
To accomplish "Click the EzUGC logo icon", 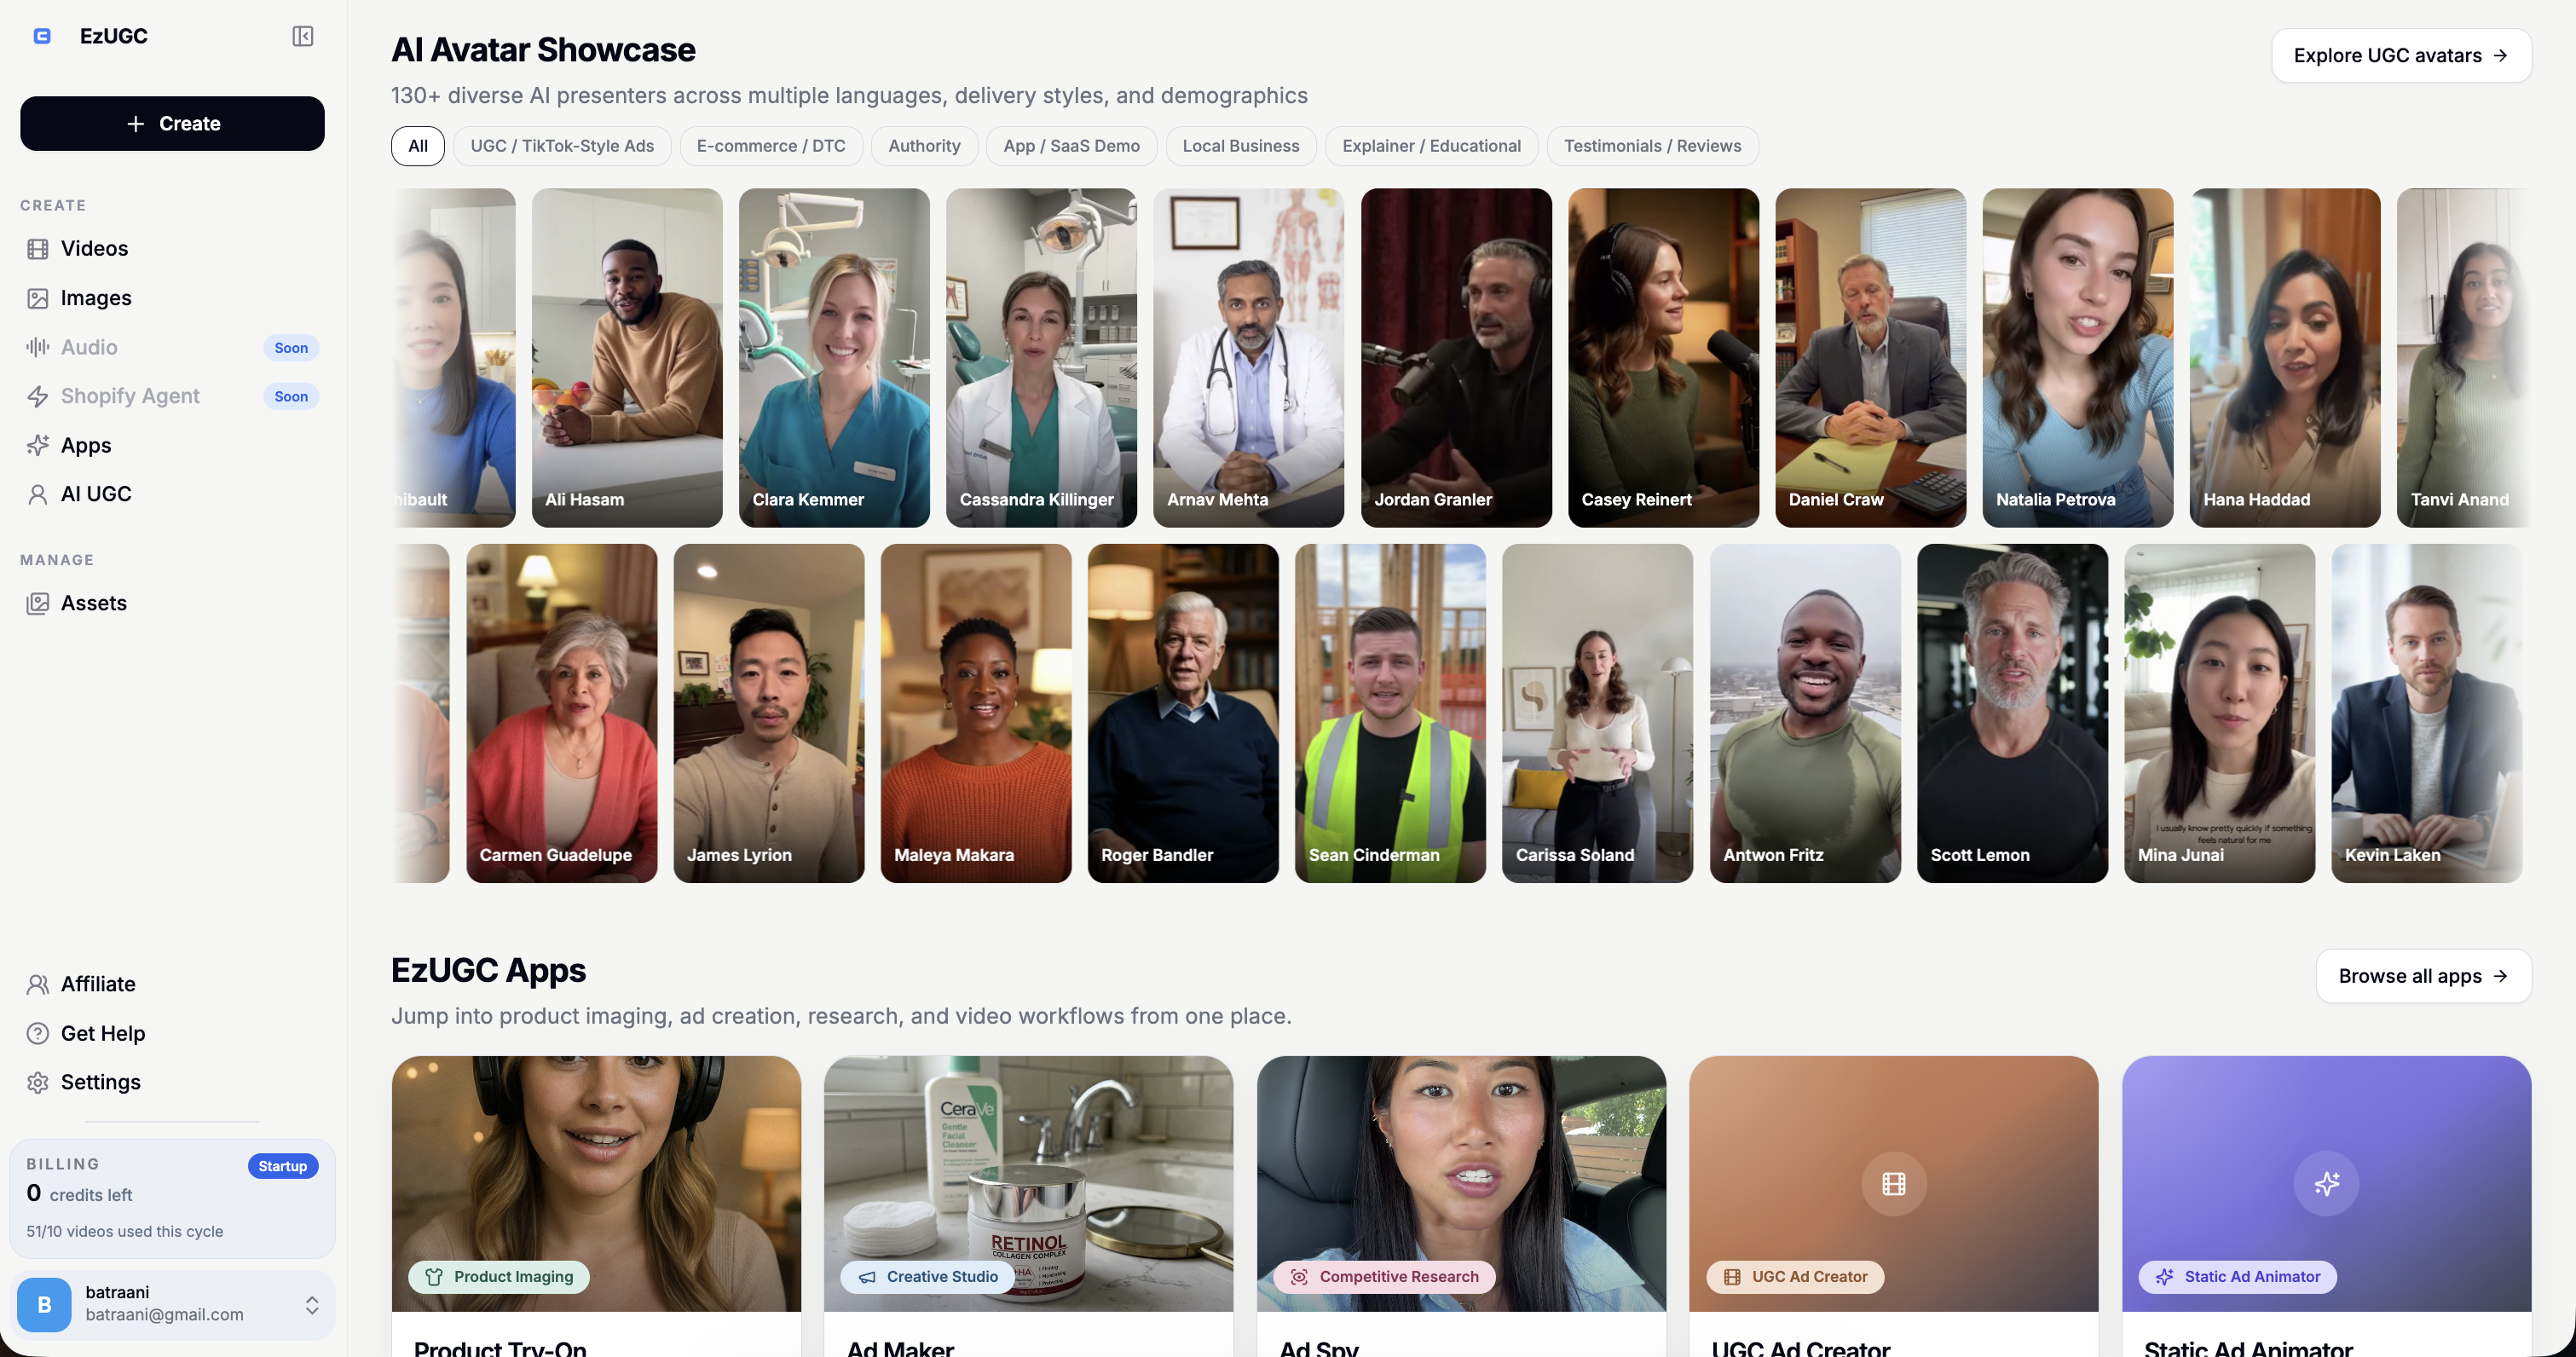I will (42, 36).
